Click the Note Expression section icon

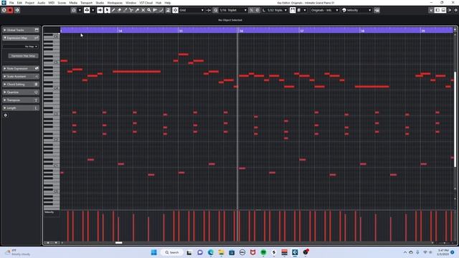[x=37, y=69]
